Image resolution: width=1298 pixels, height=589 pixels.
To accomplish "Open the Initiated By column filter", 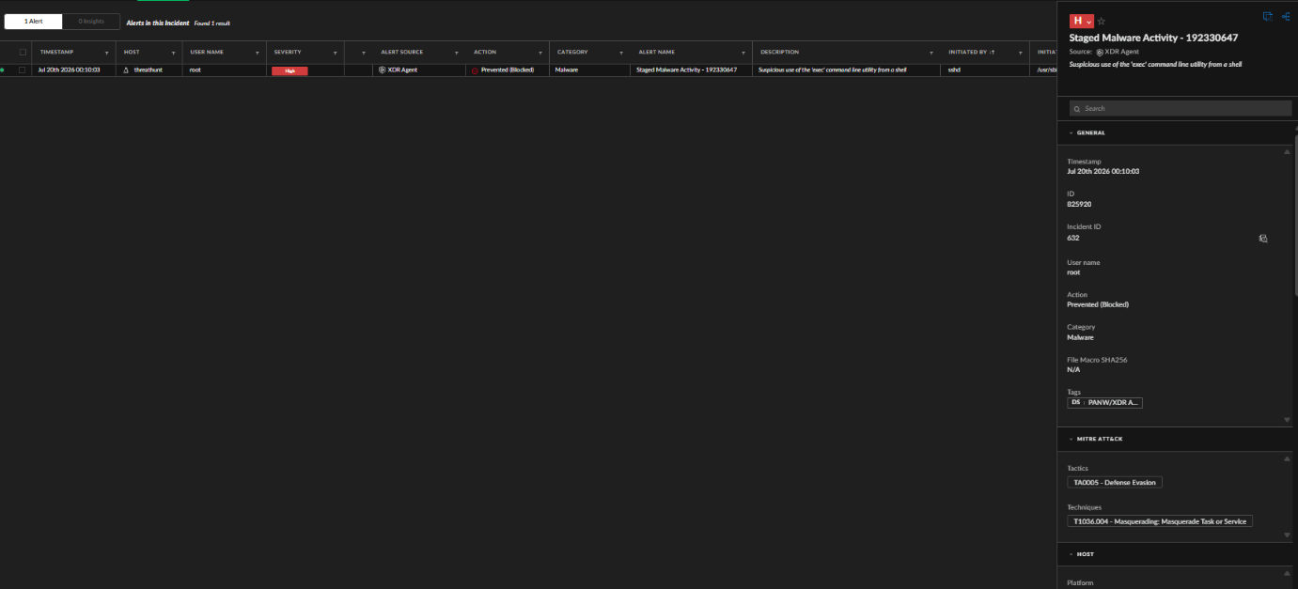I will coord(1021,53).
